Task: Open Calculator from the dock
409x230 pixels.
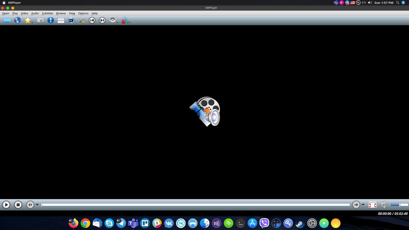Action: pyautogui.click(x=276, y=223)
